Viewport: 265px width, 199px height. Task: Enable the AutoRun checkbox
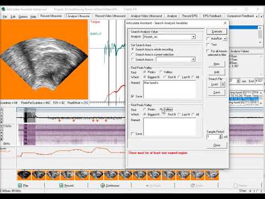[x=208, y=39]
